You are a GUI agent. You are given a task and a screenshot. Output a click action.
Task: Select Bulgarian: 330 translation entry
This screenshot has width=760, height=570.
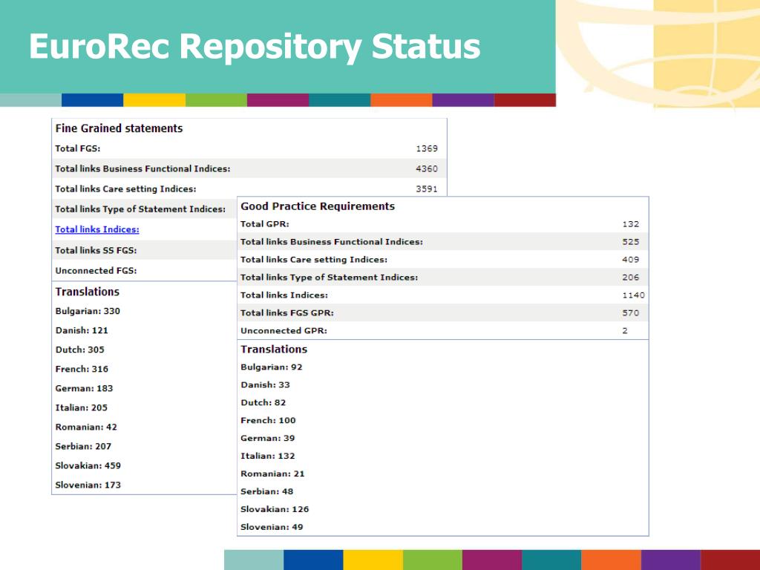[x=88, y=311]
